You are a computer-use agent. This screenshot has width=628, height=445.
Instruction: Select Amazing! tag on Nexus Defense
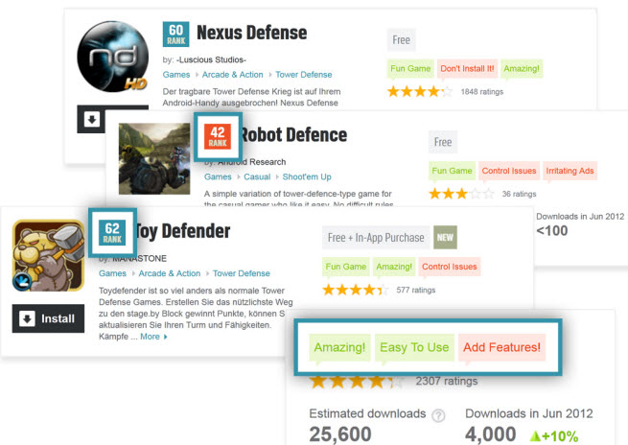point(522,68)
